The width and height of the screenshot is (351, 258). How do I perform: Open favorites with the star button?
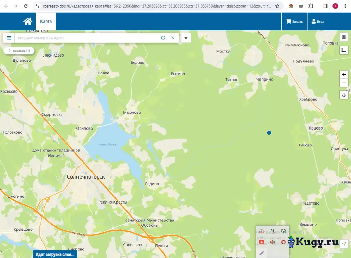[186, 38]
